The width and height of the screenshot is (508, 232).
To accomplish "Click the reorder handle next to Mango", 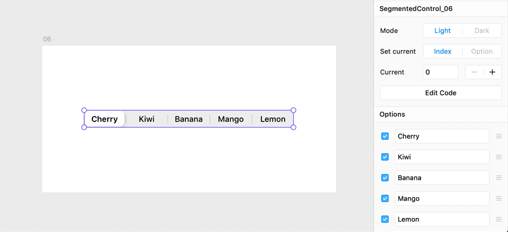I will (499, 198).
